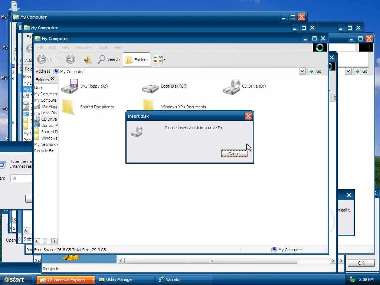Click the system tray icon beside the clock
Screen dimensions: 380x285
pos(353,280)
